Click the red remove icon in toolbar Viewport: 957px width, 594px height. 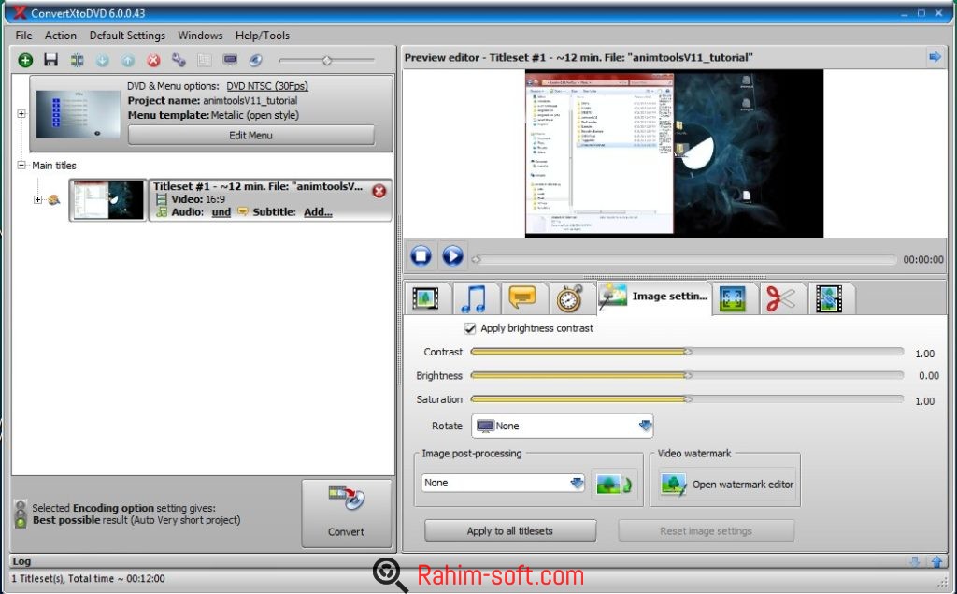pyautogui.click(x=153, y=60)
